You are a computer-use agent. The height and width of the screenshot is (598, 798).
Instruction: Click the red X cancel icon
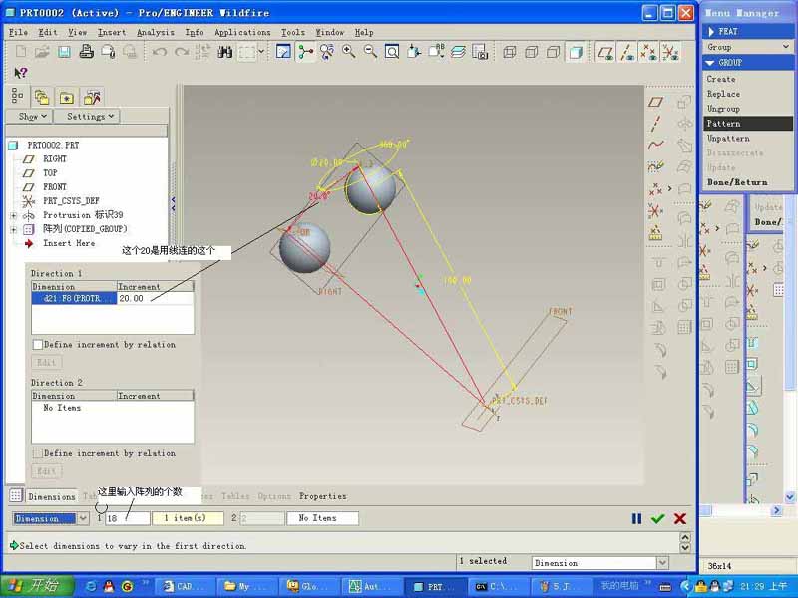click(x=680, y=518)
